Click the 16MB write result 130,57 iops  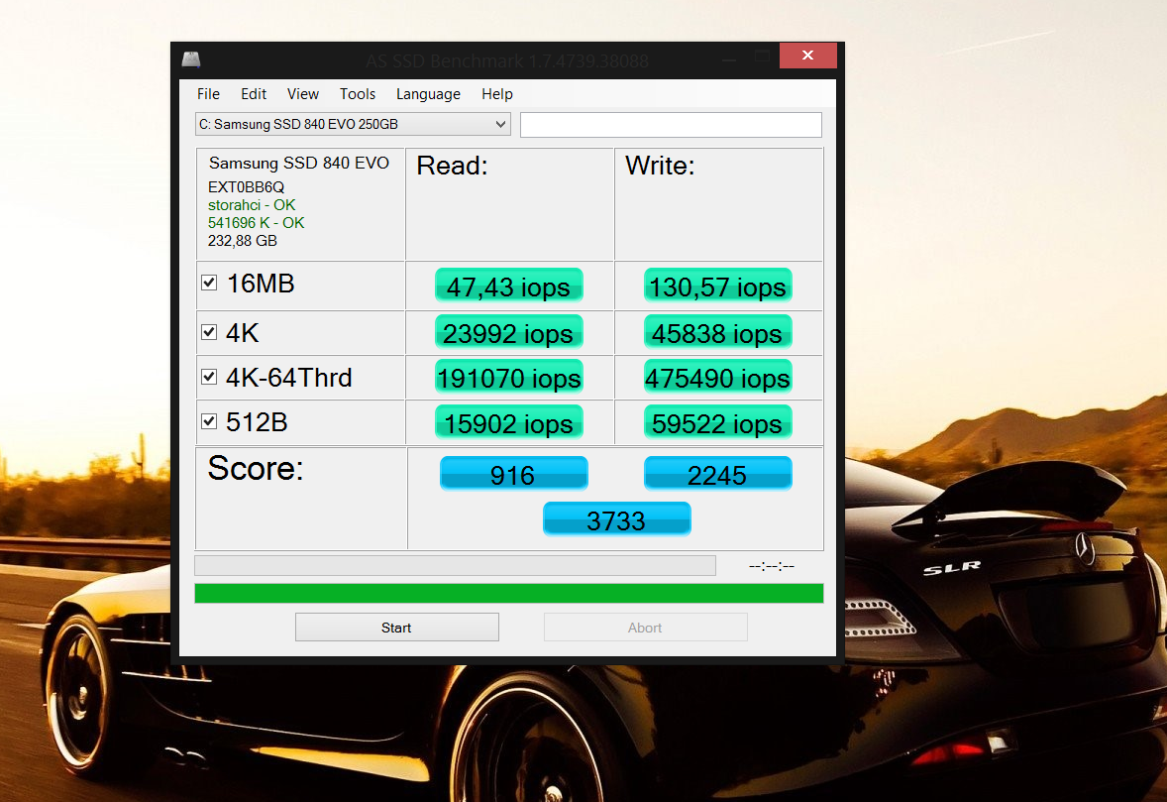point(717,286)
